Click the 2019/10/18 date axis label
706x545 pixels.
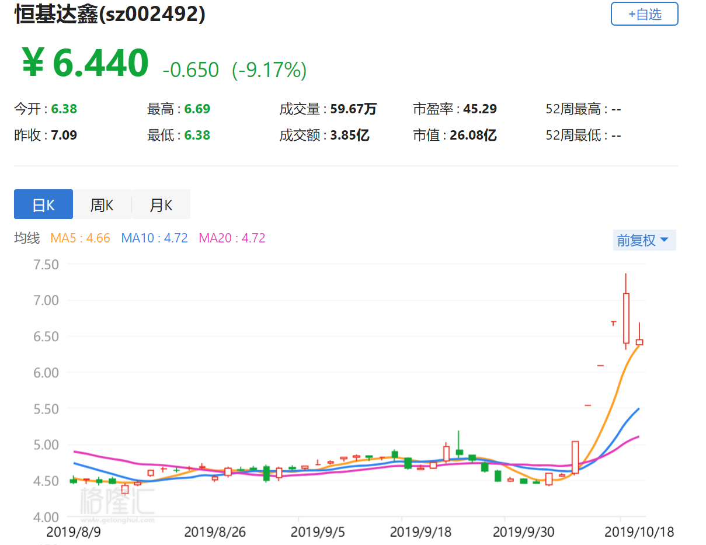639,532
